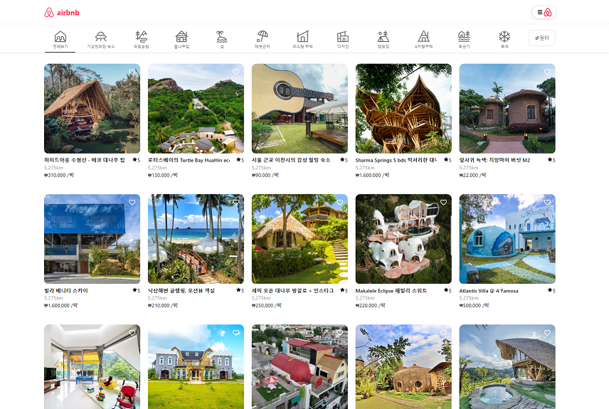Image resolution: width=609 pixels, height=409 pixels.
Task: Open the guitar-shaped building listing photo
Action: tap(300, 108)
